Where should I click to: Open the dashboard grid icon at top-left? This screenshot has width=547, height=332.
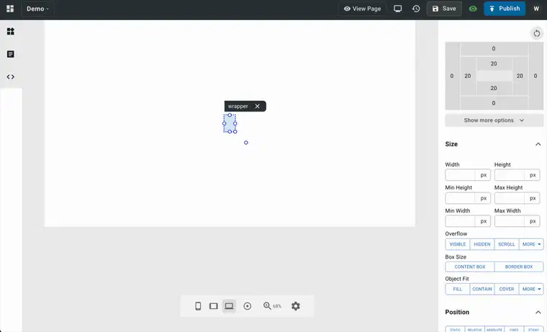pos(10,9)
